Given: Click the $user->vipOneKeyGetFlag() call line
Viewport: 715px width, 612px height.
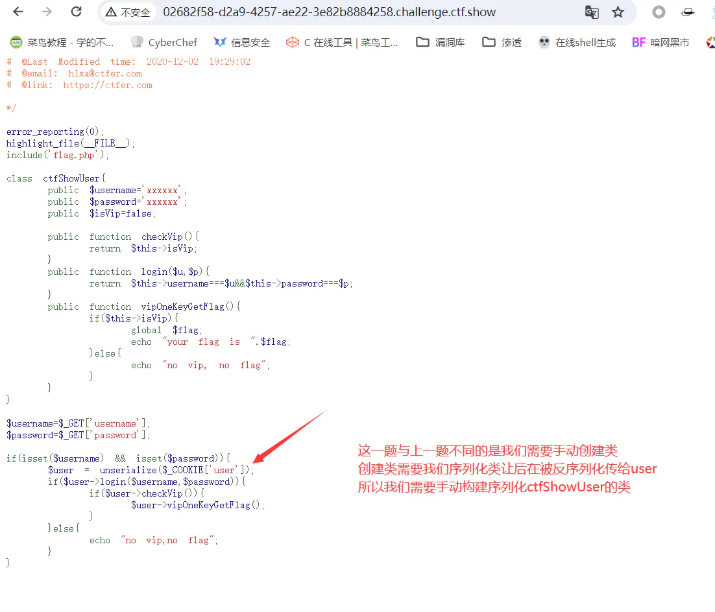Looking at the screenshot, I should pos(198,505).
